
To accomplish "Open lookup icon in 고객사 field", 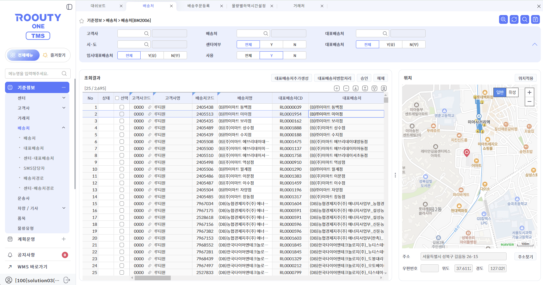I will point(147,34).
